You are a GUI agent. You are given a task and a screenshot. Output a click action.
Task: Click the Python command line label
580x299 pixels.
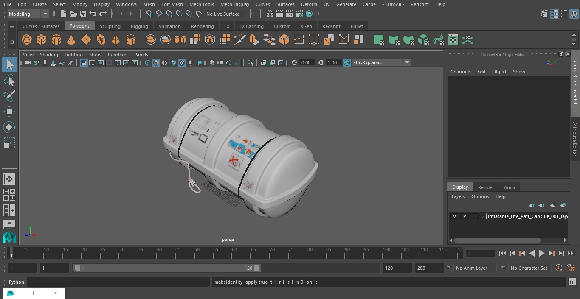pos(17,282)
